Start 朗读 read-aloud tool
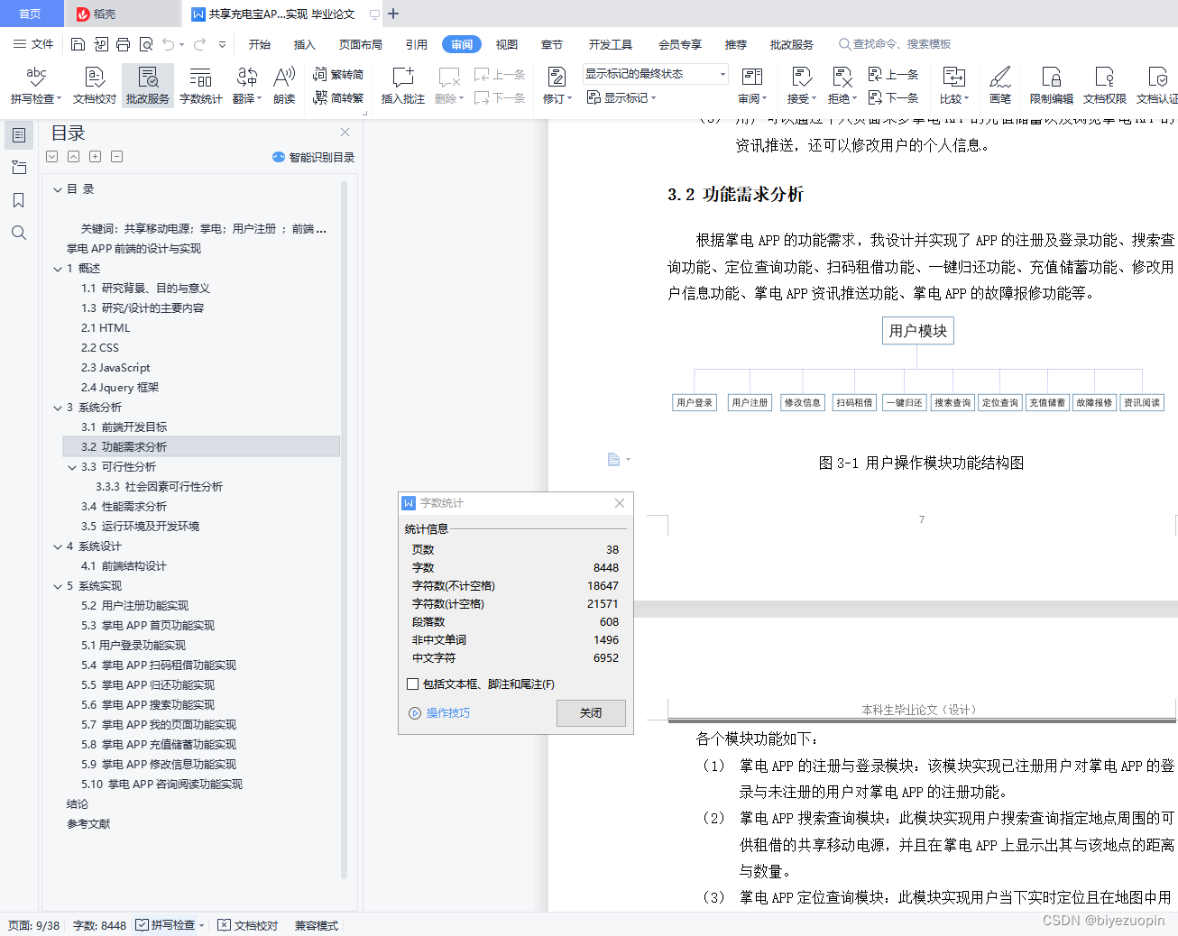Viewport: 1178px width, 936px height. [284, 86]
